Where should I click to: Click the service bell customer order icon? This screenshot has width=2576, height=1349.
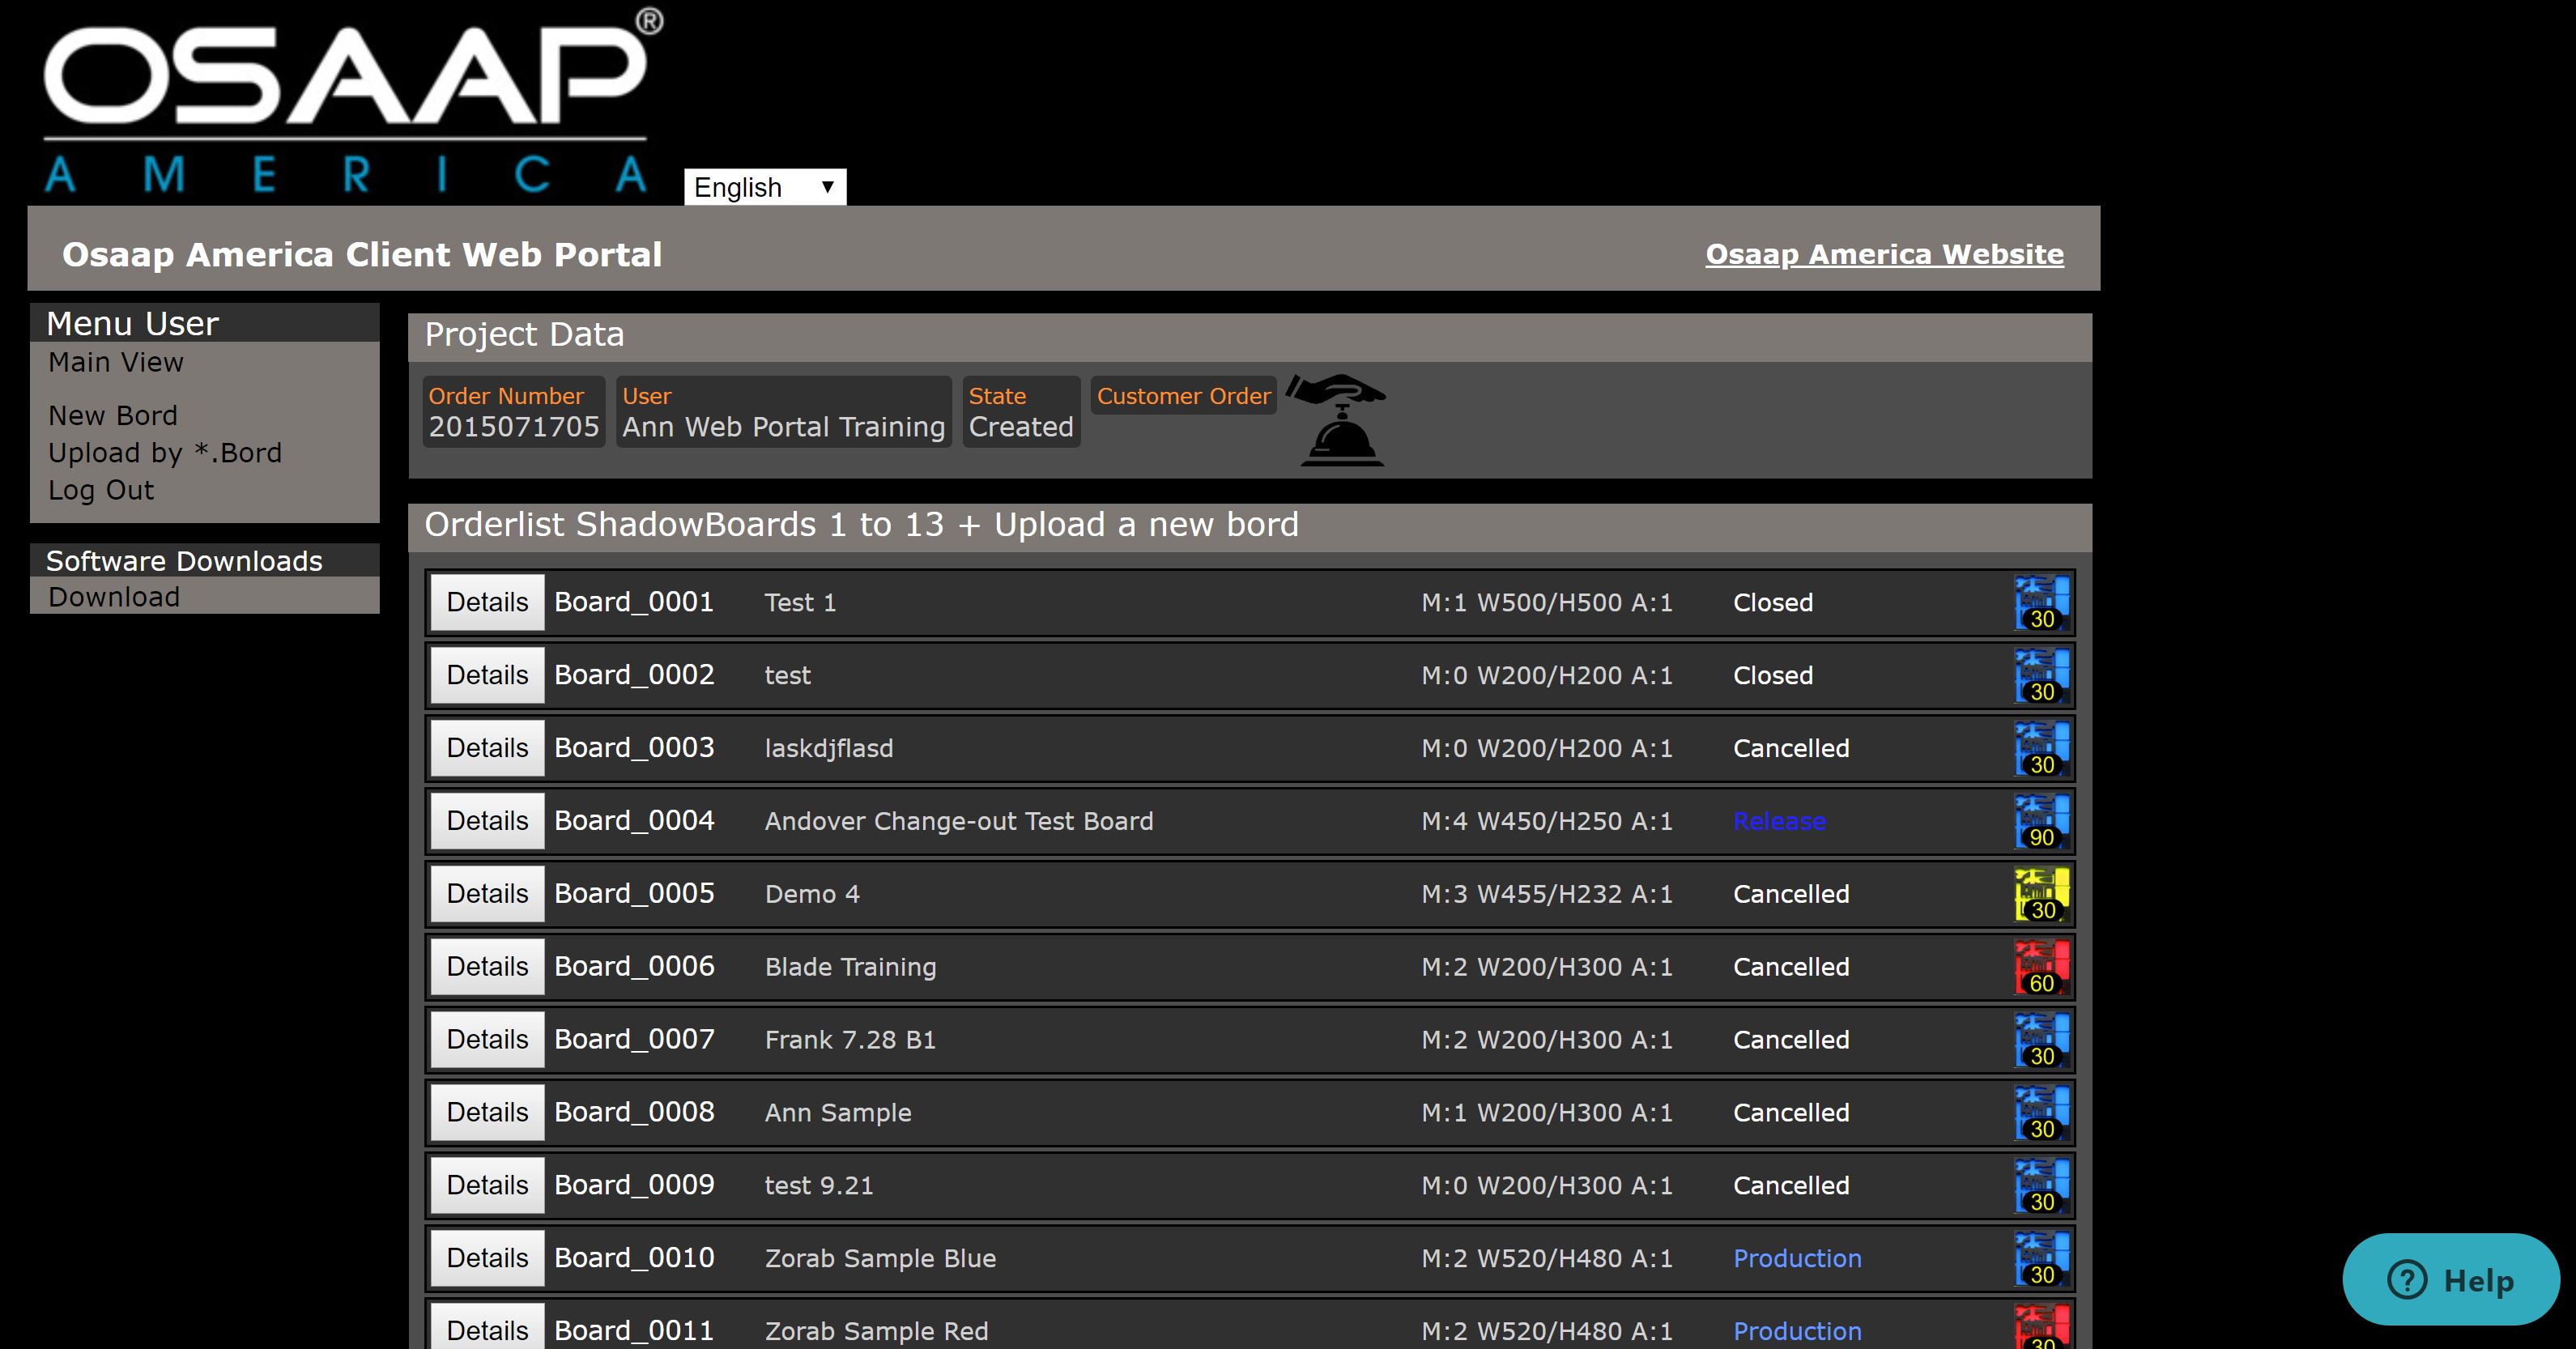[1336, 420]
